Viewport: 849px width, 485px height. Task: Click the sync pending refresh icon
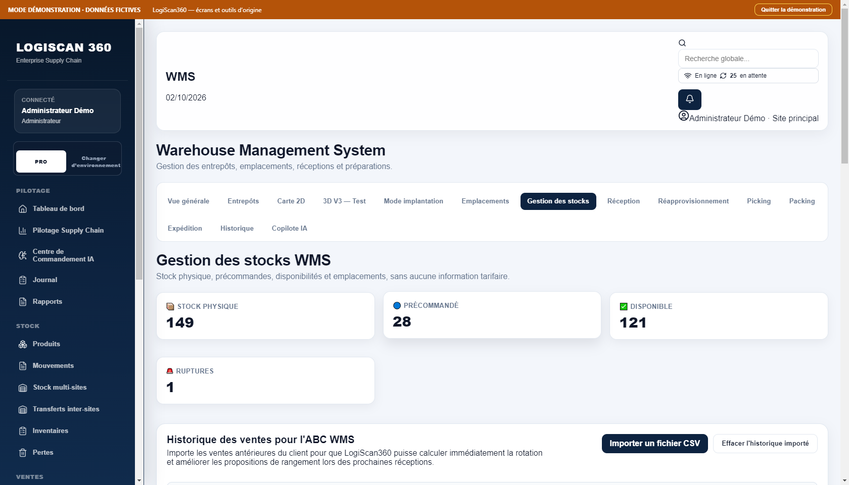click(723, 76)
